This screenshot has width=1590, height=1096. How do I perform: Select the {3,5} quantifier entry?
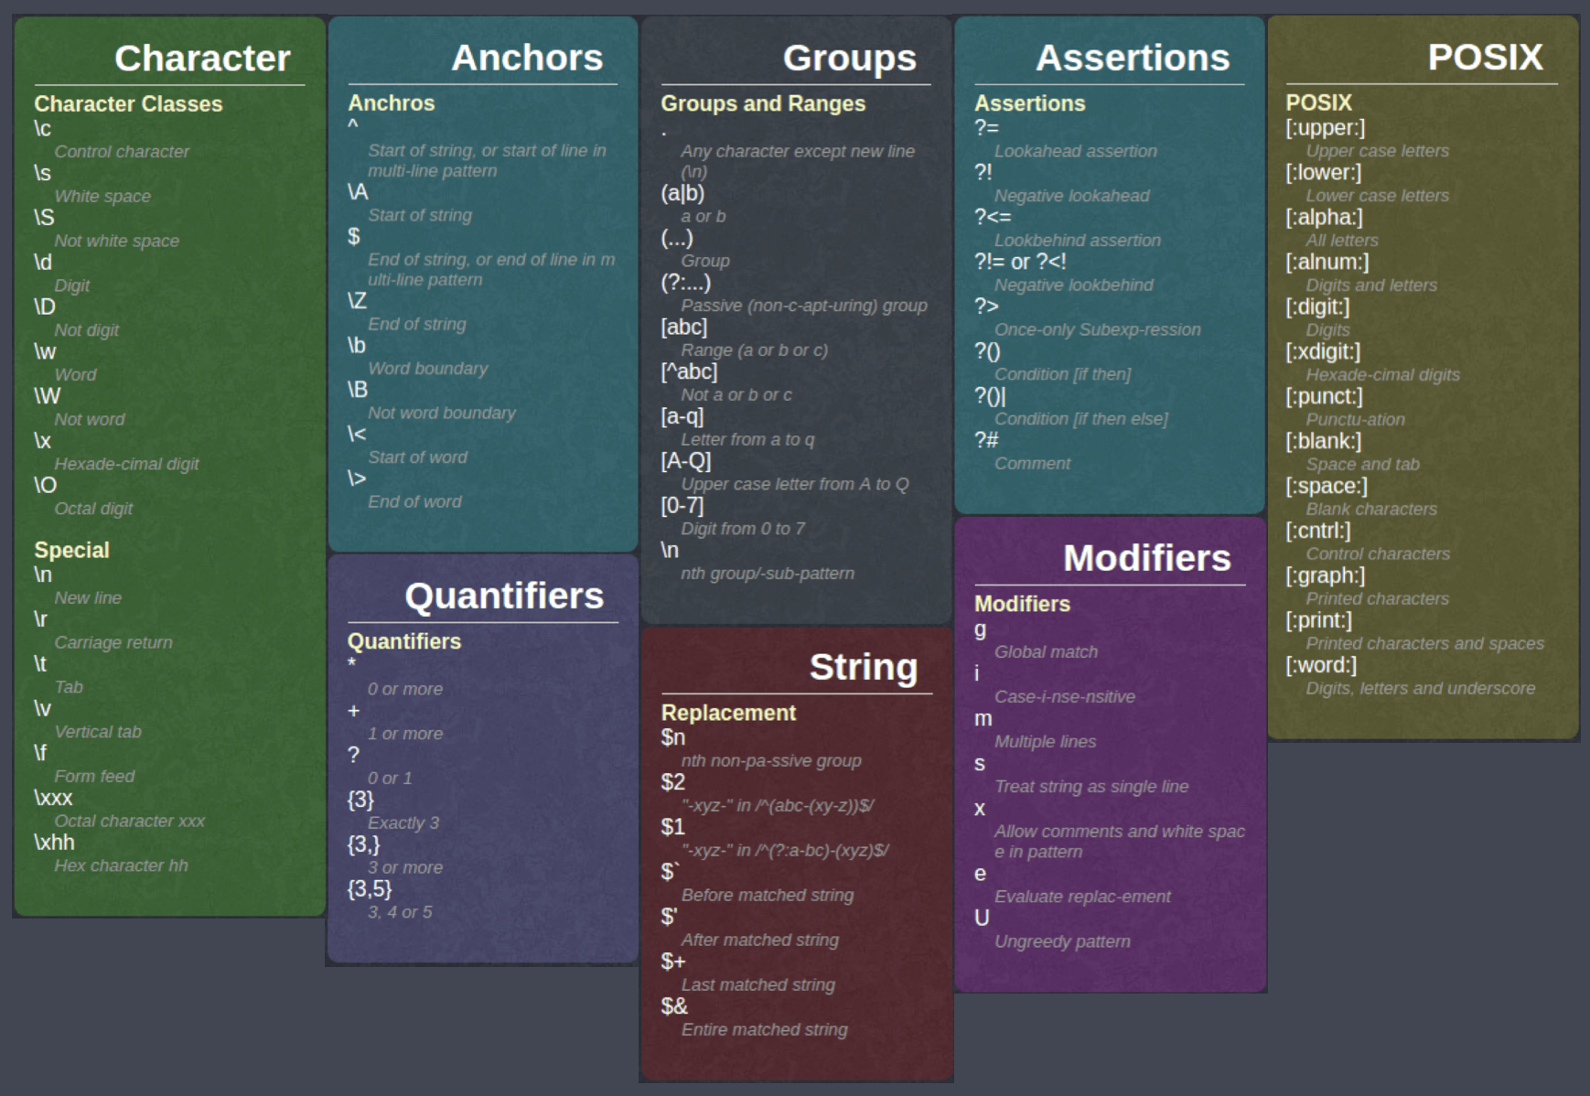coord(370,889)
